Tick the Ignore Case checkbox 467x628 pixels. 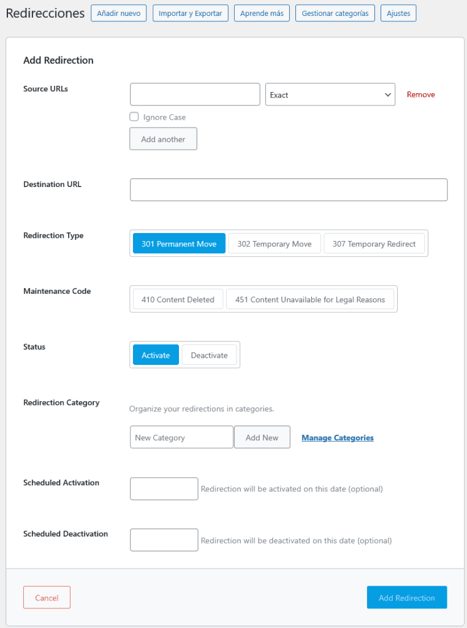point(134,117)
